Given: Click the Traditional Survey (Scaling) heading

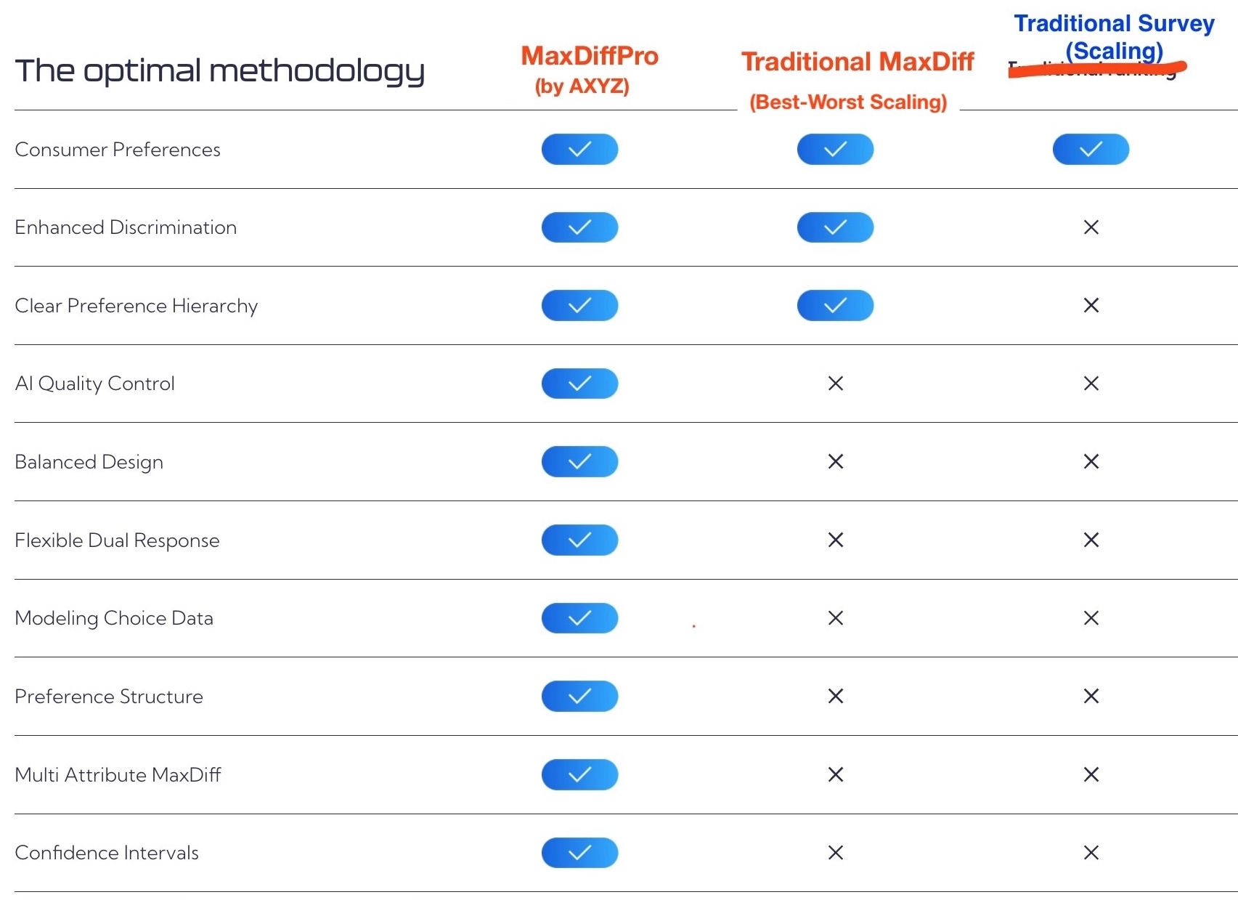Looking at the screenshot, I should tap(1114, 36).
